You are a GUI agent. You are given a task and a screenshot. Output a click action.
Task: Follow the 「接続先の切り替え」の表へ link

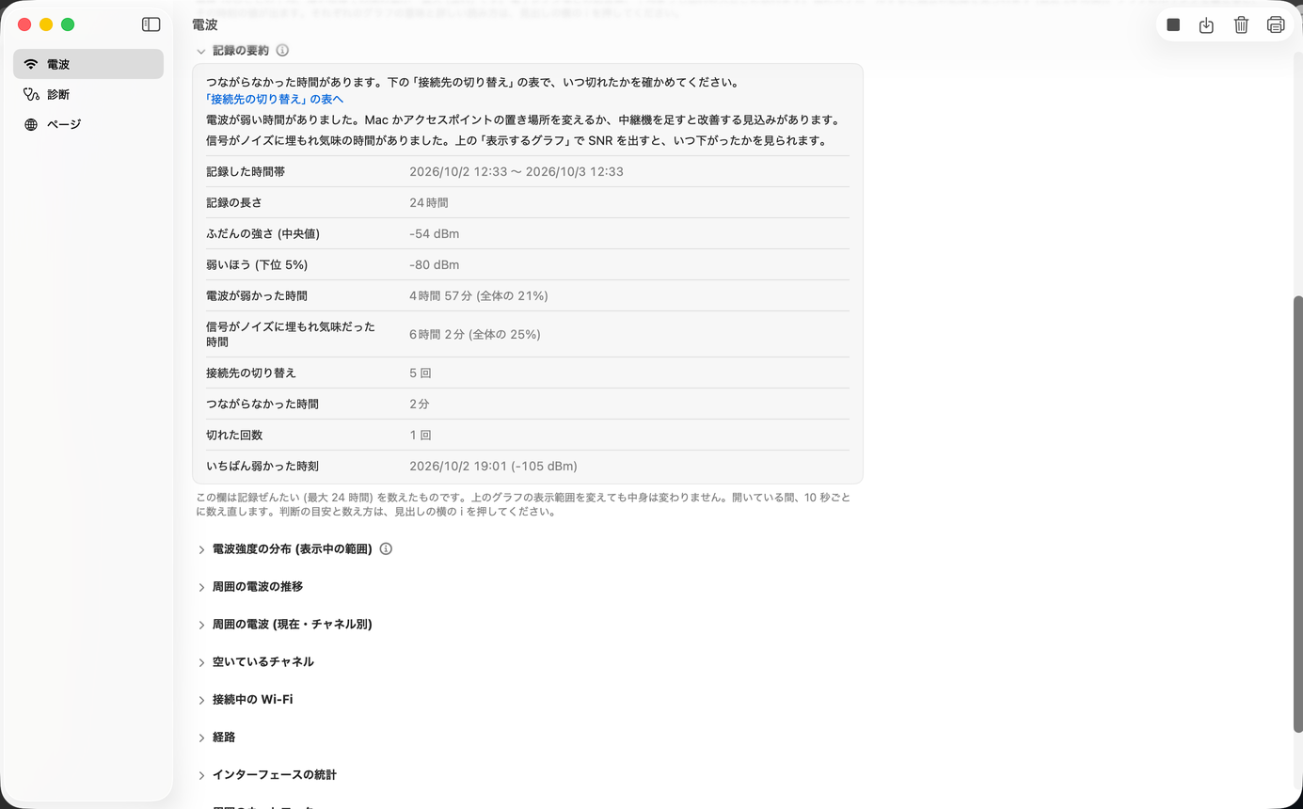pyautogui.click(x=275, y=99)
